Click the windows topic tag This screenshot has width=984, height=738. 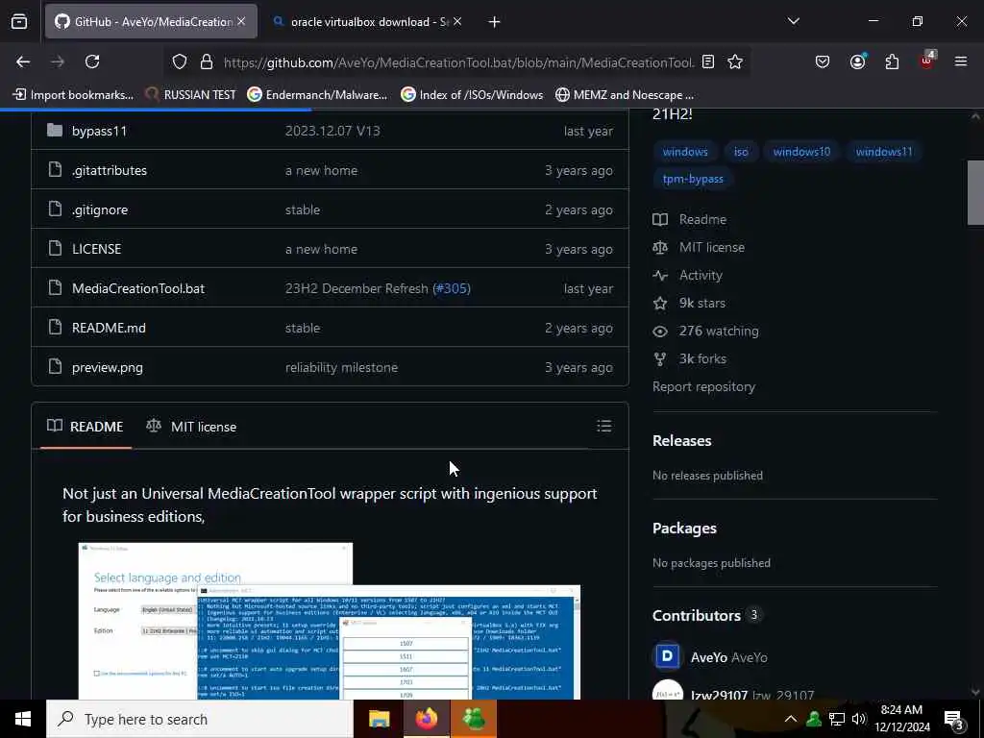click(685, 152)
